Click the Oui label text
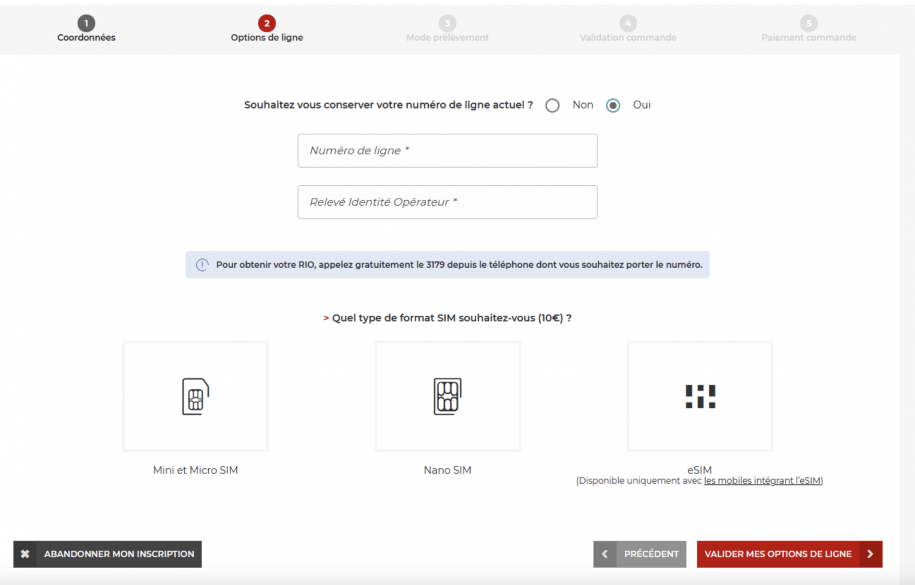915x585 pixels. (642, 105)
